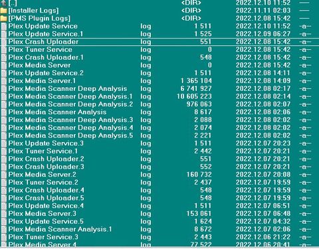Image resolution: width=319 pixels, height=249 pixels.
Task: Select file name Plex Update Service.1
Action: point(46,34)
